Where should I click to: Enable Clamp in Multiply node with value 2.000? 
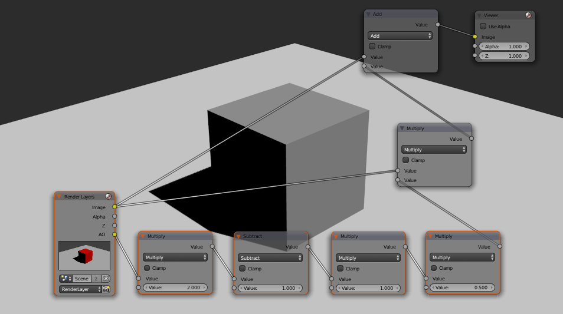tap(147, 268)
